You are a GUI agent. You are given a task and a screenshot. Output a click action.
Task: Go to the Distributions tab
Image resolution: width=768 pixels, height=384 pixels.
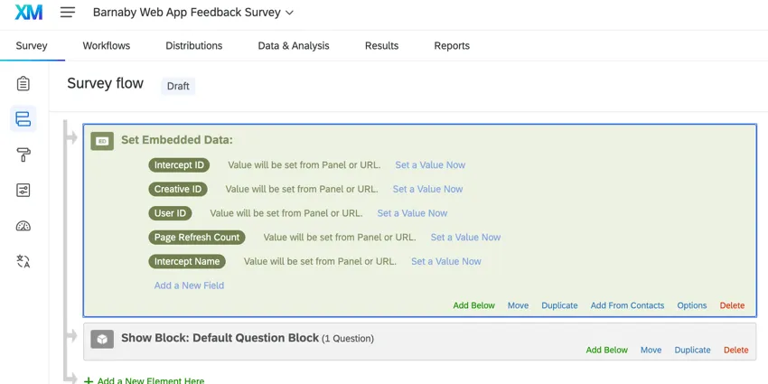(x=193, y=46)
